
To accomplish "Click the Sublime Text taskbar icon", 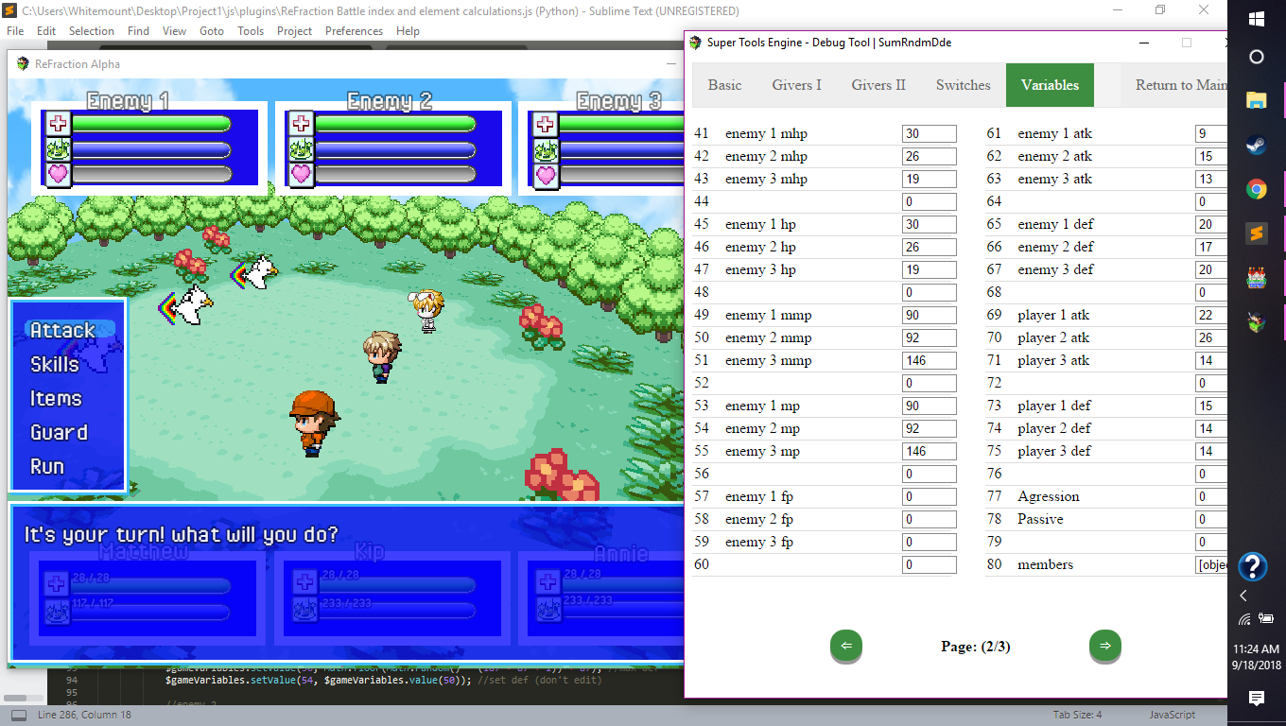I will point(1256,233).
